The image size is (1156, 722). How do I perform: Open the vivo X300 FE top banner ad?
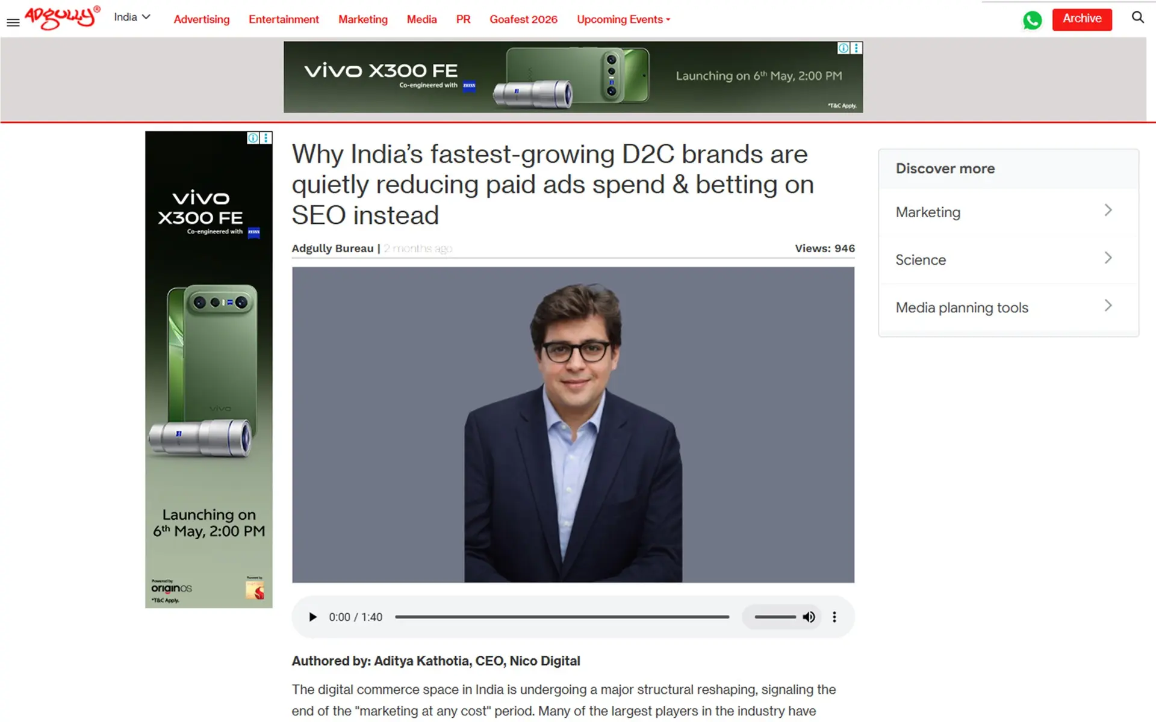[573, 77]
